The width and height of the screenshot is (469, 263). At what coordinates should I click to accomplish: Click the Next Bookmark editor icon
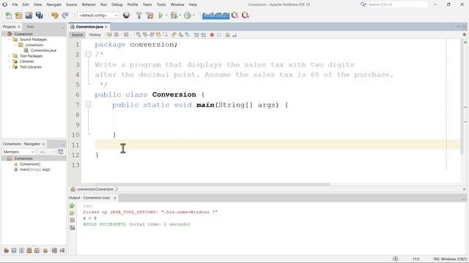click(181, 35)
